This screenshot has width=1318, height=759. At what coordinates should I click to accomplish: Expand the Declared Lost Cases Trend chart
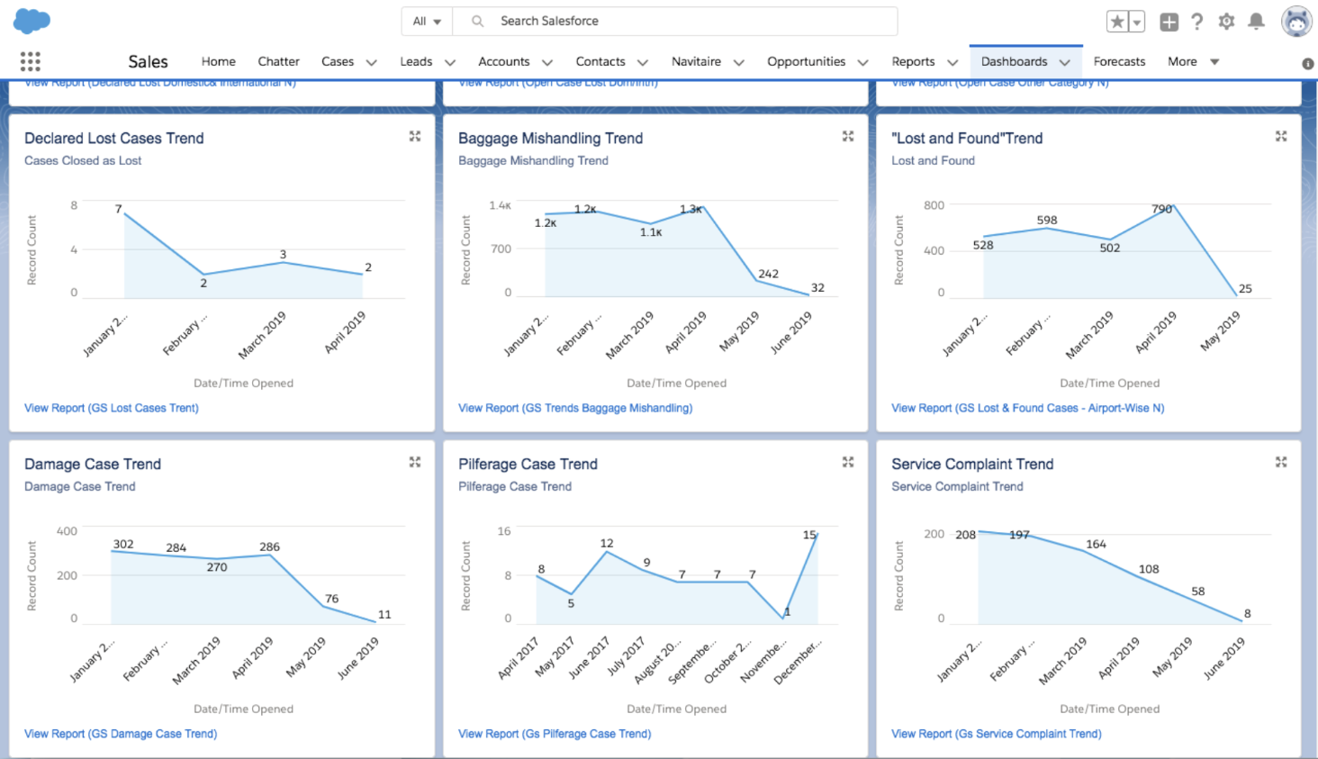click(415, 136)
